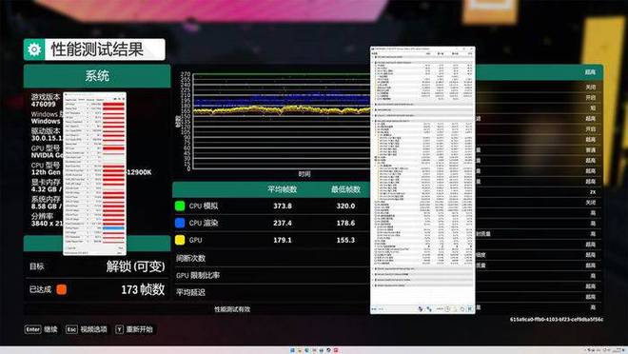Click the 8.58 GB 系统内存 value
This screenshot has height=354, width=628.
pyautogui.click(x=46, y=206)
